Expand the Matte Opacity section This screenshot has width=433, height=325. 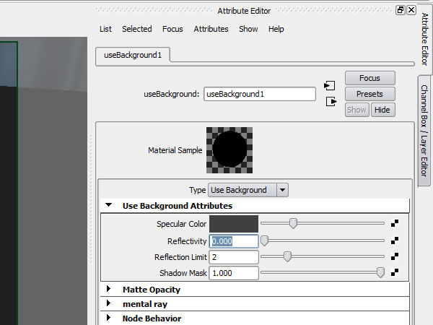[x=108, y=289]
